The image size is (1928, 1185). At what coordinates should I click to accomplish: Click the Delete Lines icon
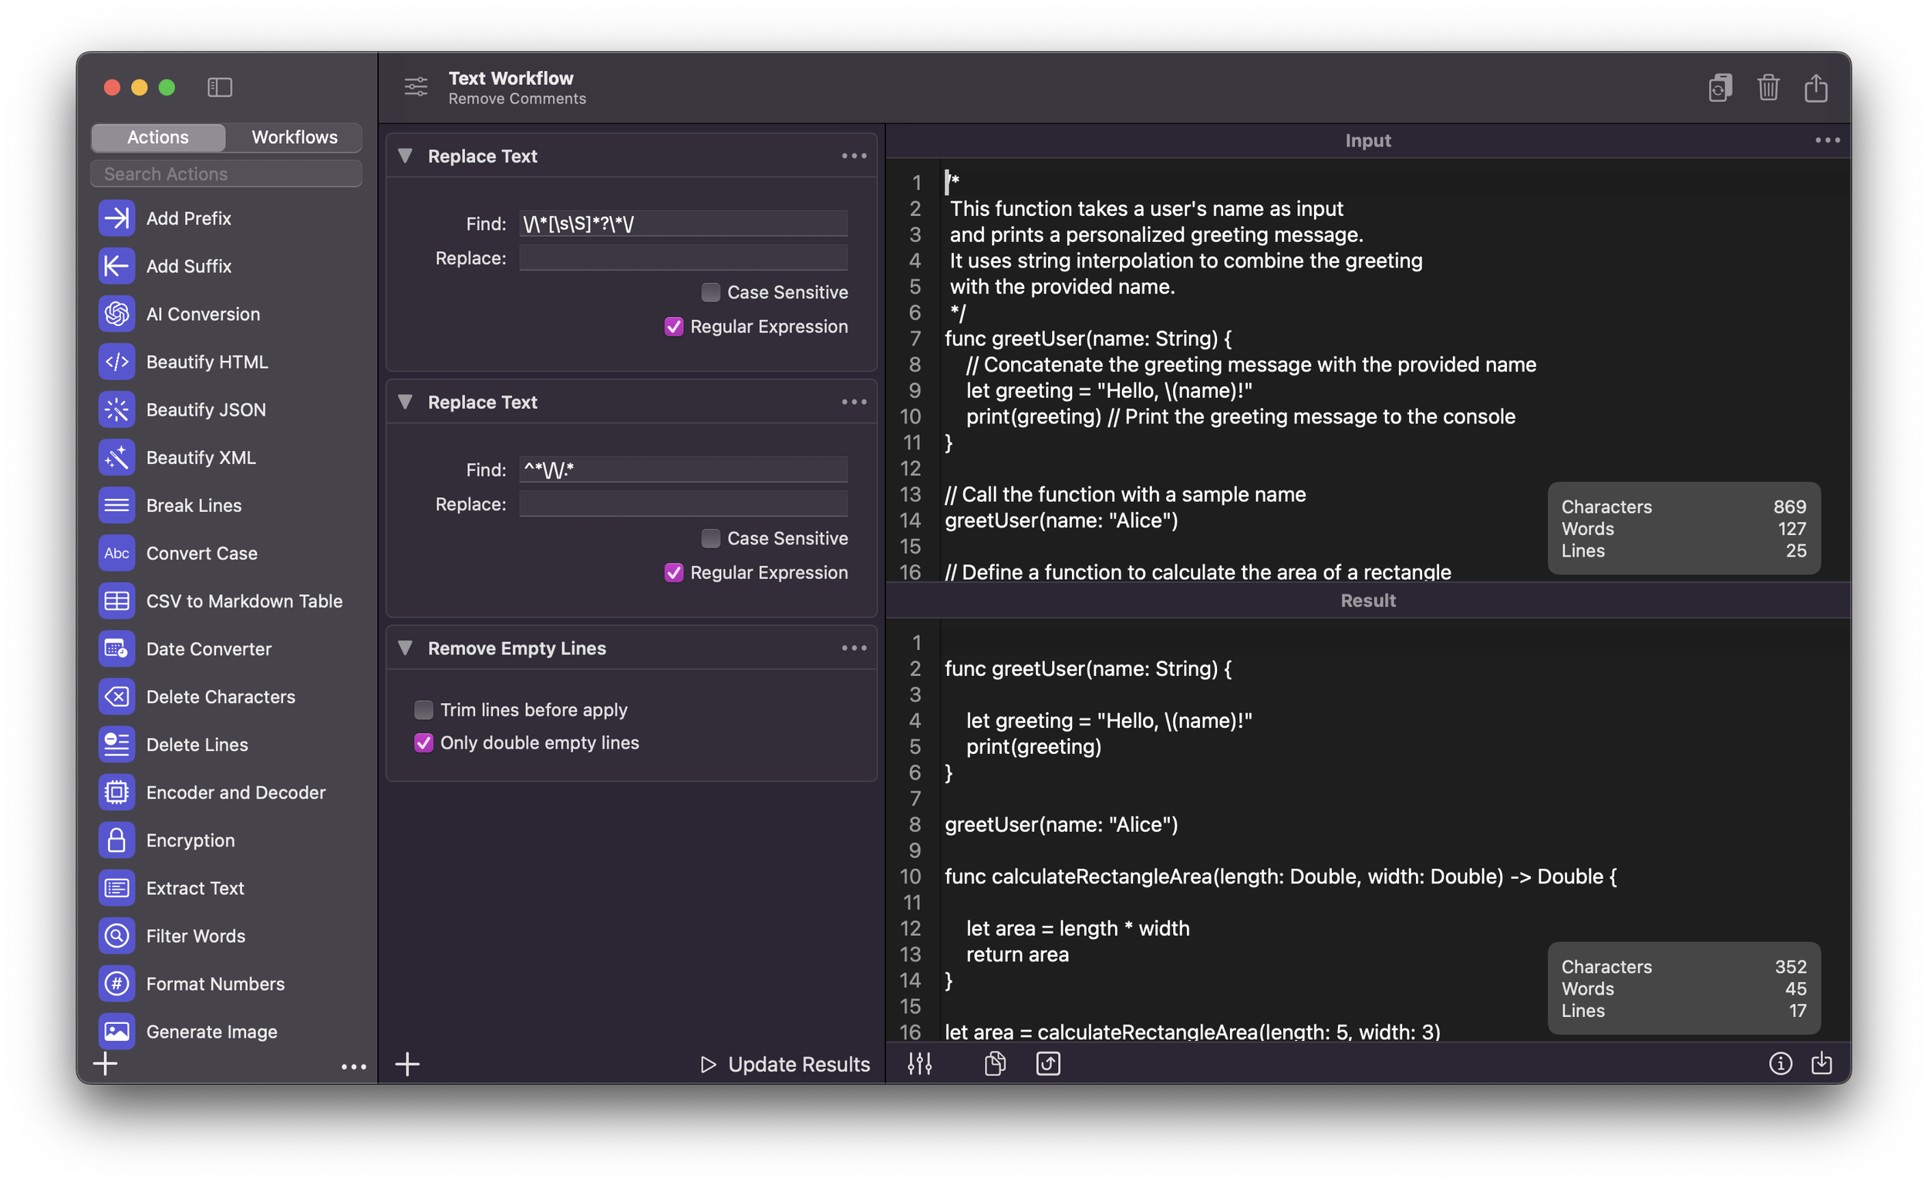(x=116, y=744)
